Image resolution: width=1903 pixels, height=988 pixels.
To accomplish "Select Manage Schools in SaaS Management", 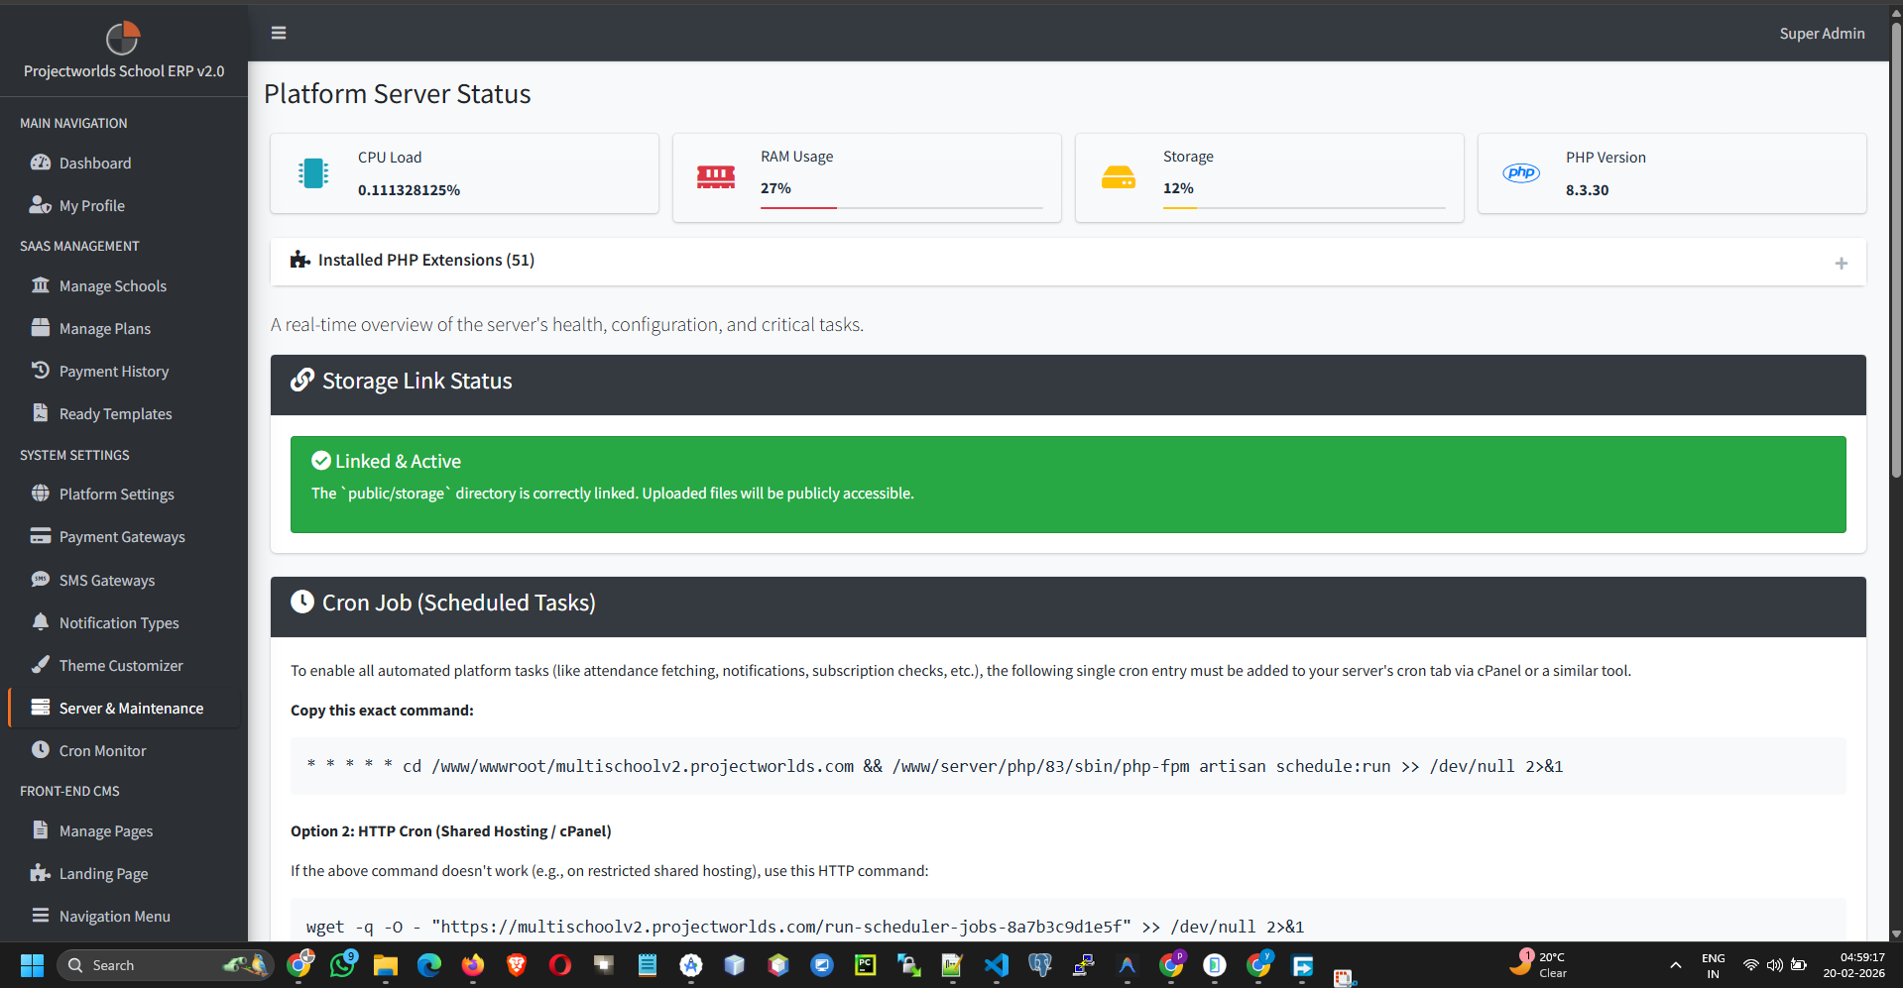I will click(112, 285).
